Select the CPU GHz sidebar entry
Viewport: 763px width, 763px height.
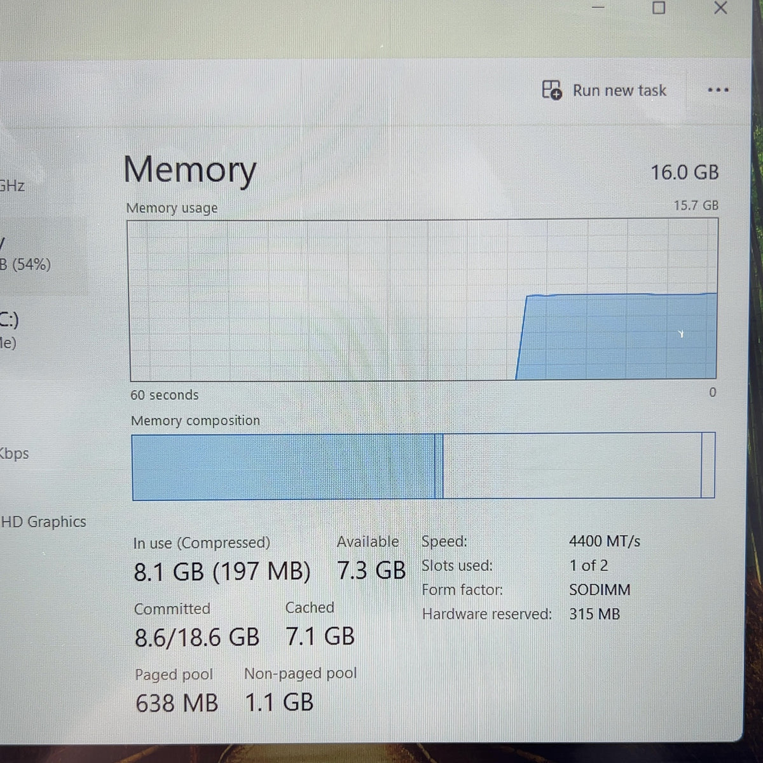click(x=12, y=186)
